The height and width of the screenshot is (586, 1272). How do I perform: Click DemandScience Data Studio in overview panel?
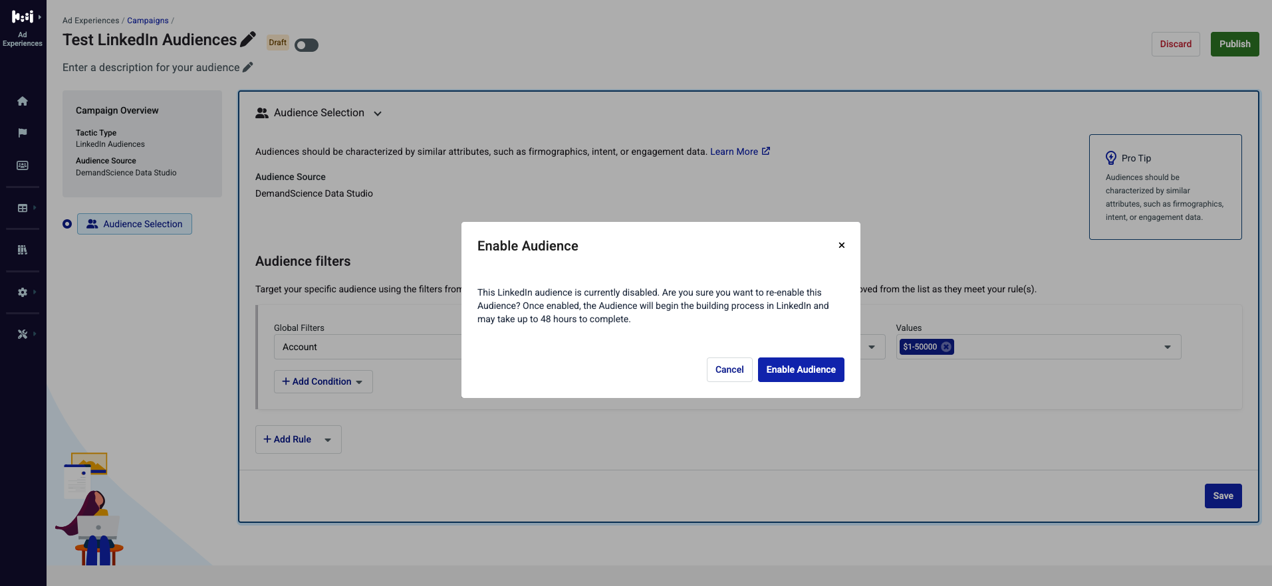(x=126, y=173)
